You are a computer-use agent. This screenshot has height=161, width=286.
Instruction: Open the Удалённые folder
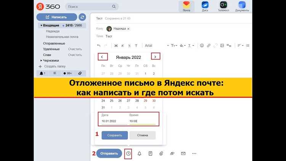click(x=51, y=49)
